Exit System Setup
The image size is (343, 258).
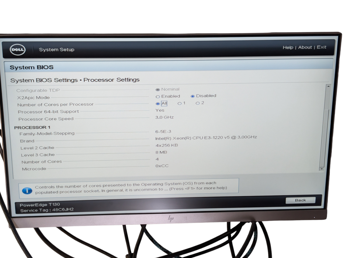(321, 47)
